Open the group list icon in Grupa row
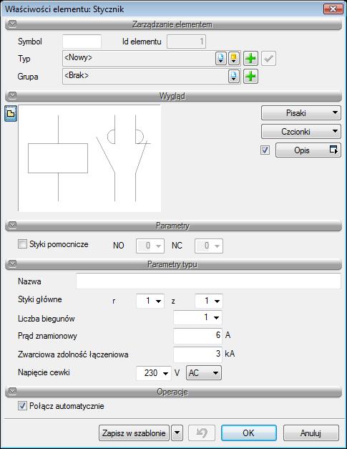Image resolution: width=347 pixels, height=449 pixels. tap(234, 76)
